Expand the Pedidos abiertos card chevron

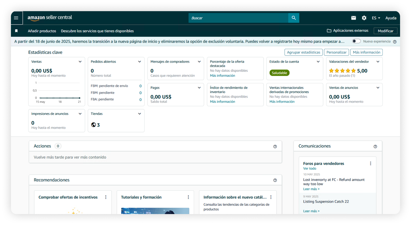pyautogui.click(x=140, y=62)
